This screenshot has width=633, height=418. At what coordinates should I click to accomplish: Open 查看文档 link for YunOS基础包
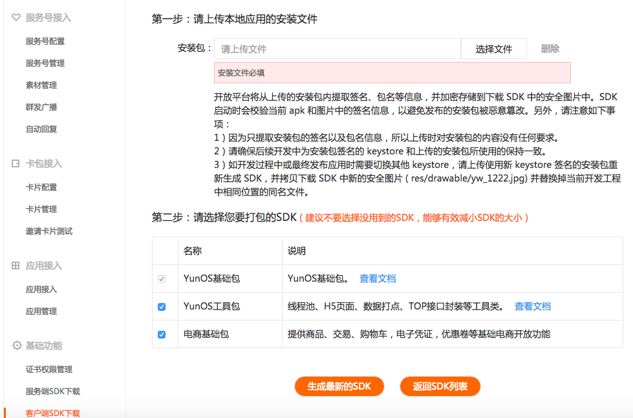pos(378,278)
